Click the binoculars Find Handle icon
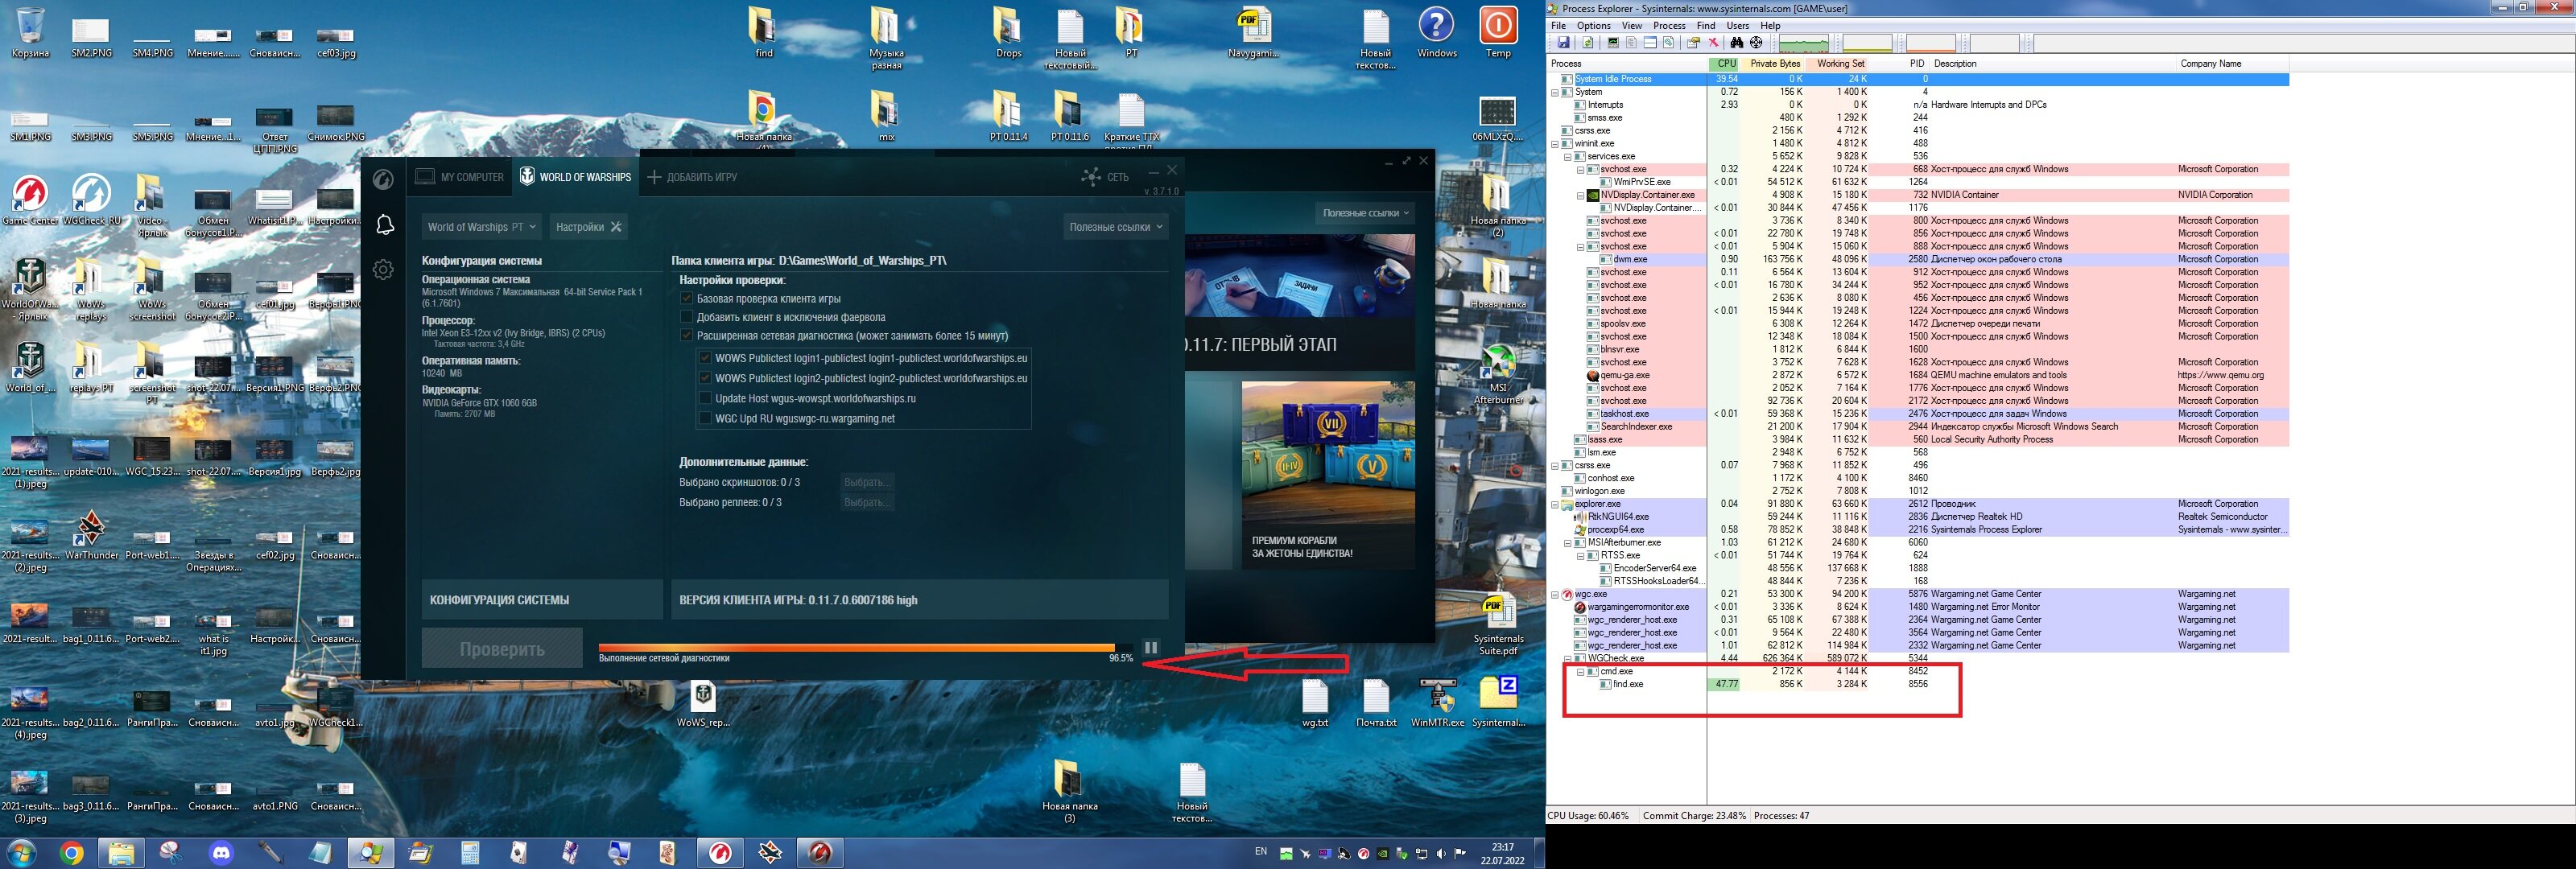Image resolution: width=2576 pixels, height=869 pixels. tap(1737, 43)
